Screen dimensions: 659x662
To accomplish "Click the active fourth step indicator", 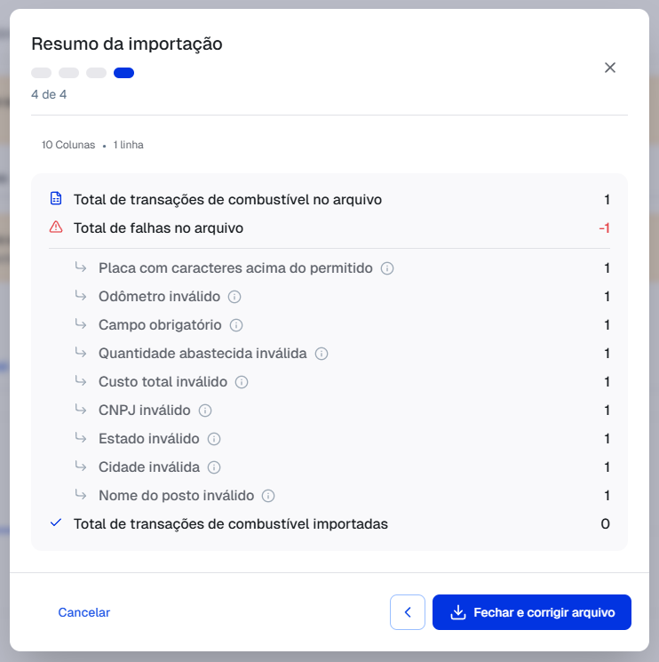I will coord(124,73).
